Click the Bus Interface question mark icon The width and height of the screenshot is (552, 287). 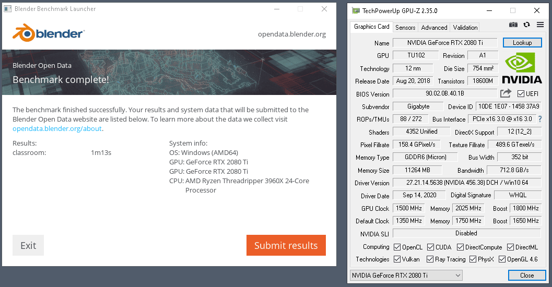point(540,119)
